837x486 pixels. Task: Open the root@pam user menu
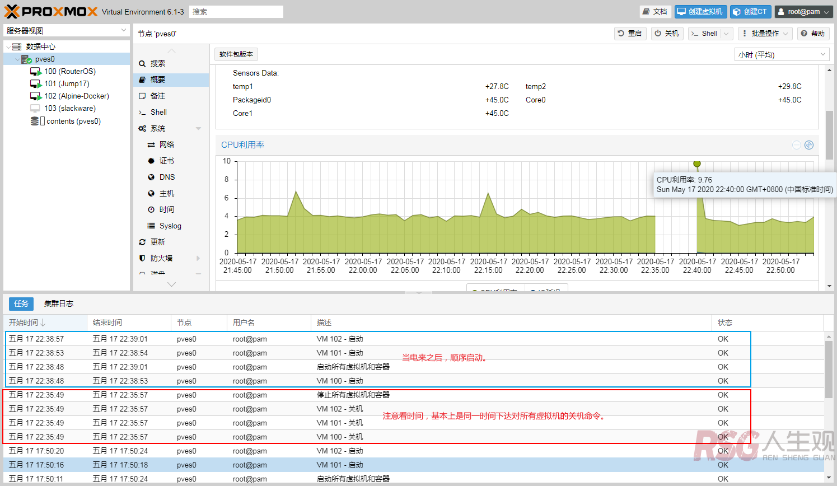(x=804, y=11)
